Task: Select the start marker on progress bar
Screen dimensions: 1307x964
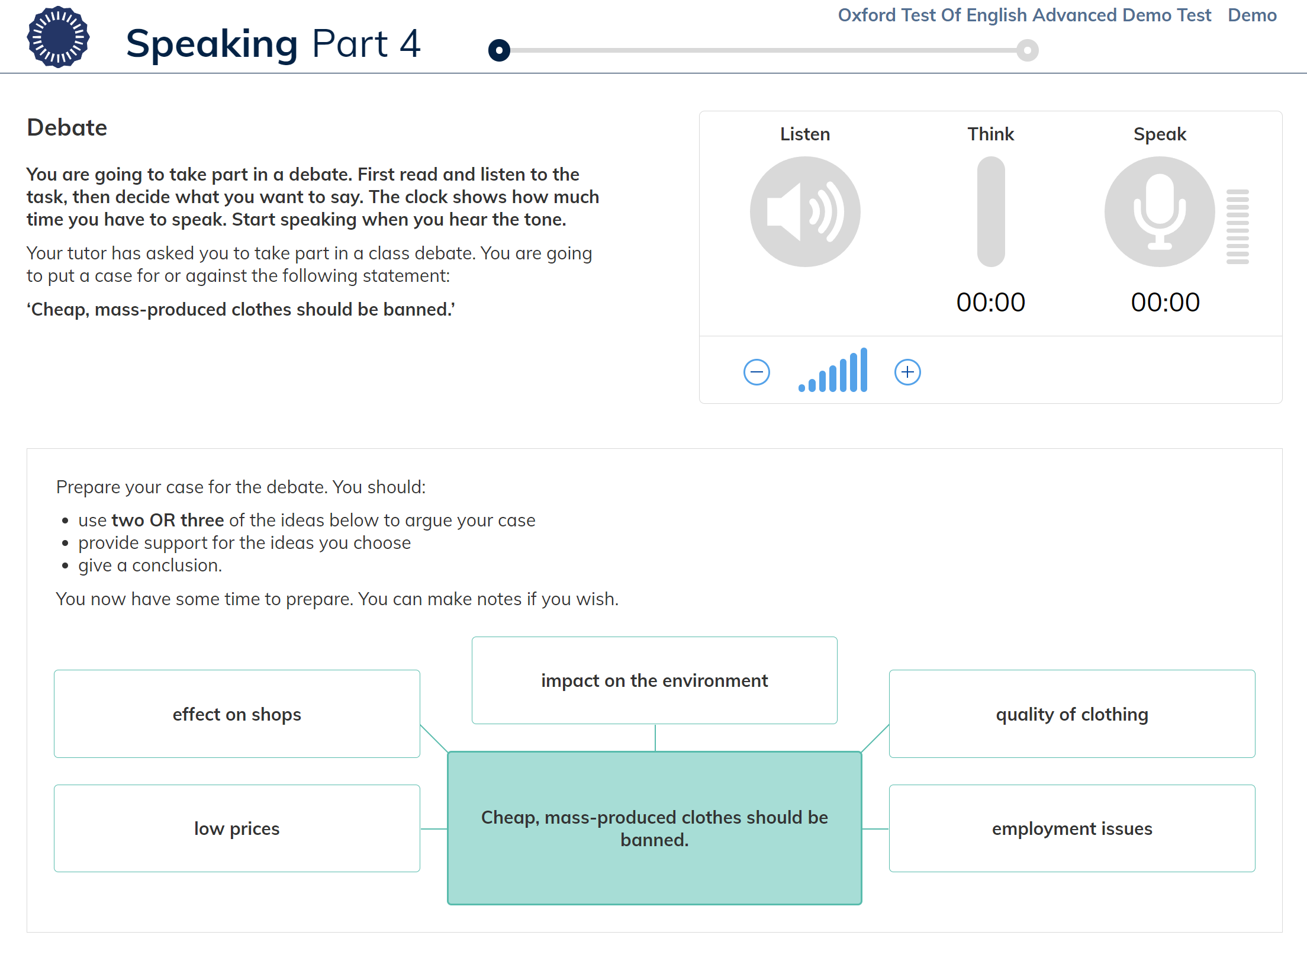Action: (499, 50)
